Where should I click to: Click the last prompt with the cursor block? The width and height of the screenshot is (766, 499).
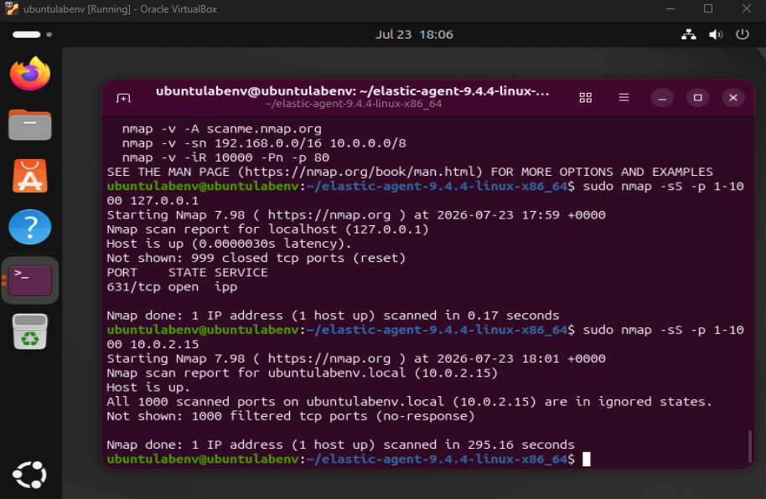tap(349, 460)
